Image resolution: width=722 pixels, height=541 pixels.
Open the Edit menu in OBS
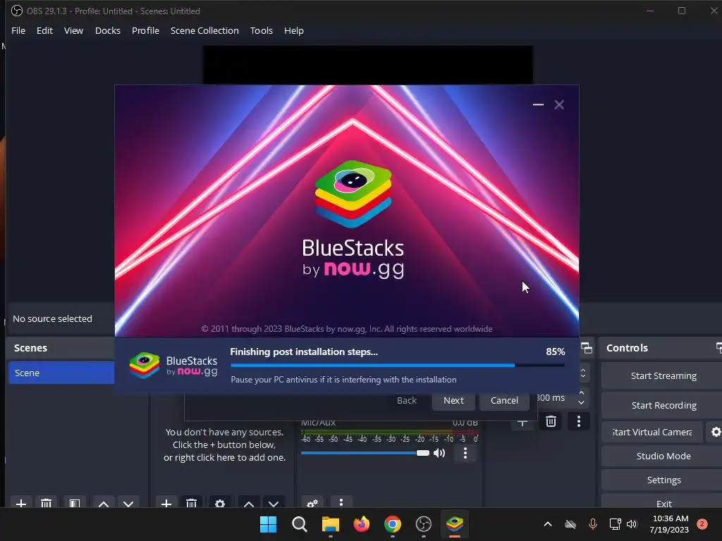(x=44, y=30)
